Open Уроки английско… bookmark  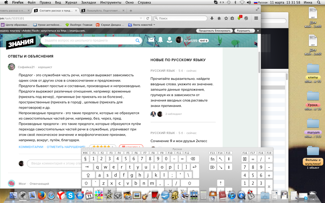[x=47, y=25]
